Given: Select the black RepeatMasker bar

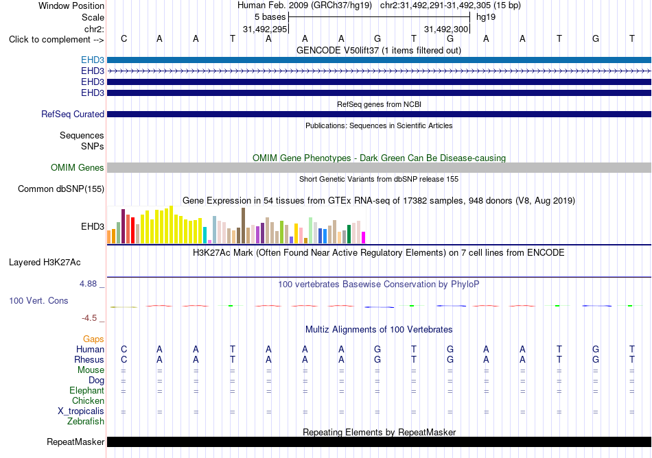Looking at the screenshot, I should [379, 442].
